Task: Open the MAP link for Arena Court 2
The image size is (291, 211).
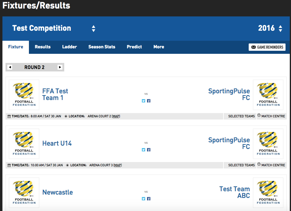Action: tap(116, 116)
